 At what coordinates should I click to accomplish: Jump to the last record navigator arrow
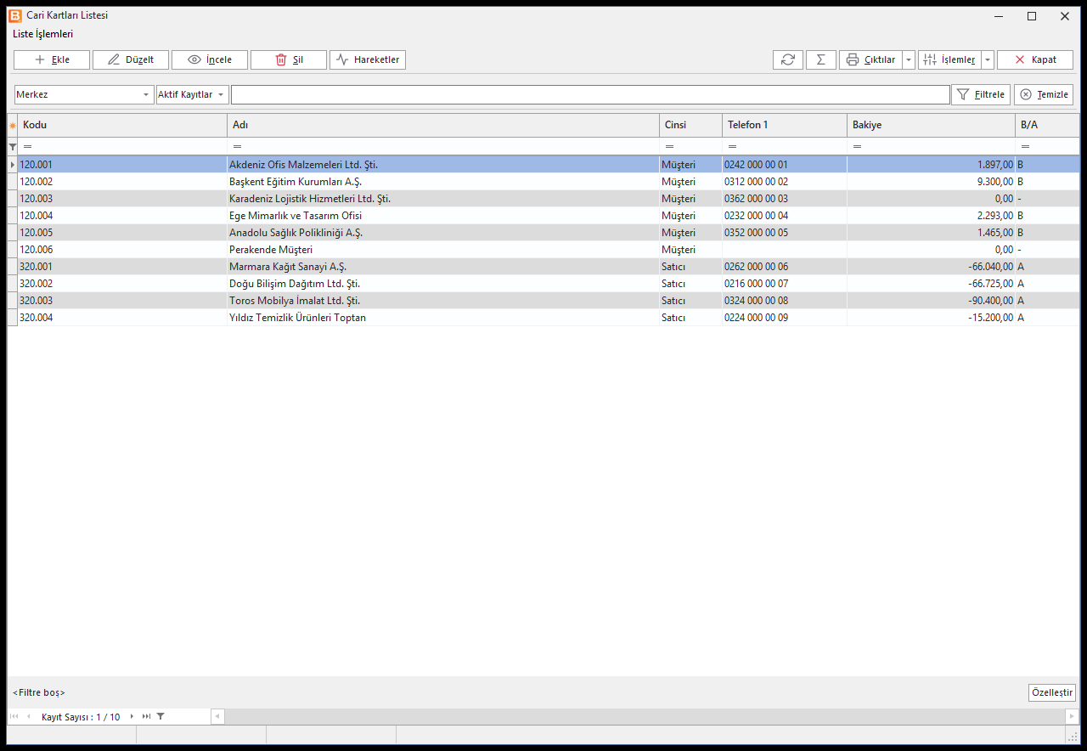[146, 716]
